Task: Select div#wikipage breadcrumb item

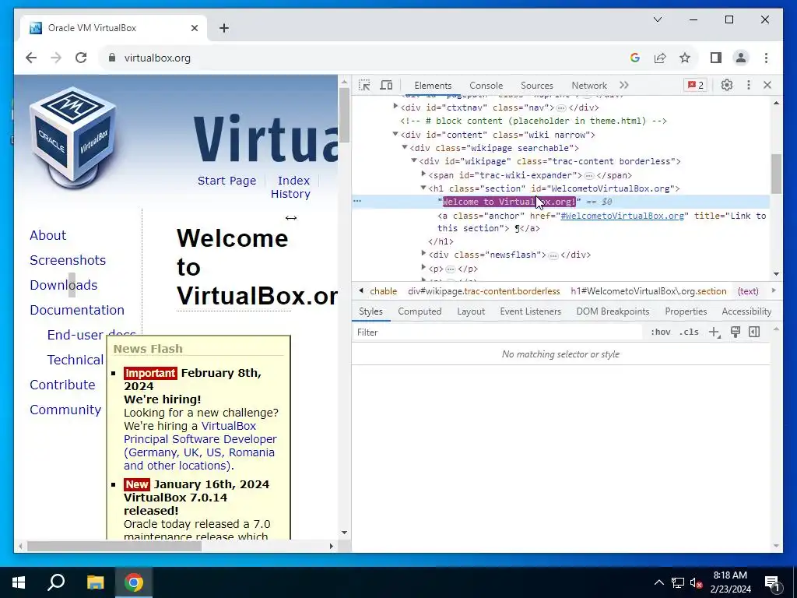Action: pyautogui.click(x=483, y=291)
